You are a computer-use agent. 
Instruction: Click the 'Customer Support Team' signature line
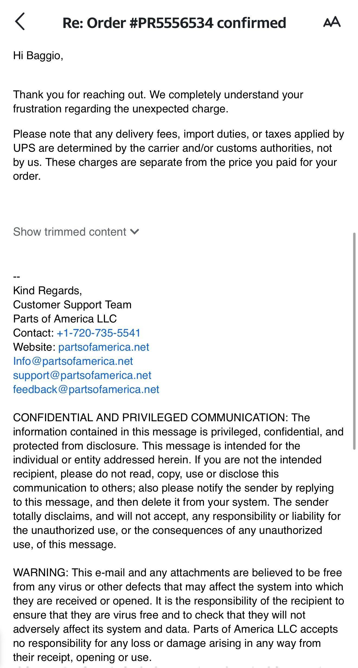coord(72,305)
